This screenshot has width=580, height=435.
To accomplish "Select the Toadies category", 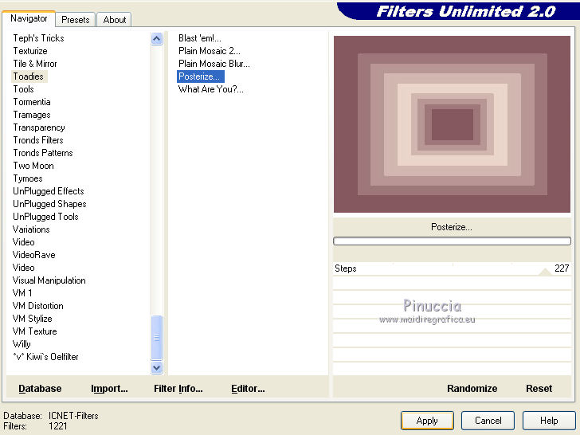I will (x=29, y=76).
